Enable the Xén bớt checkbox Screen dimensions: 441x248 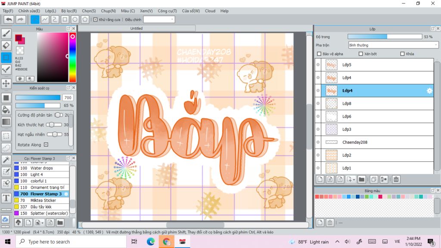[360, 54]
